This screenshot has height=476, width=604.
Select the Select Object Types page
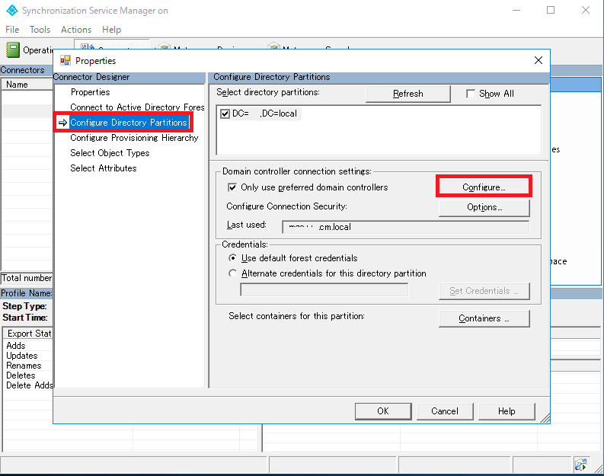point(110,153)
